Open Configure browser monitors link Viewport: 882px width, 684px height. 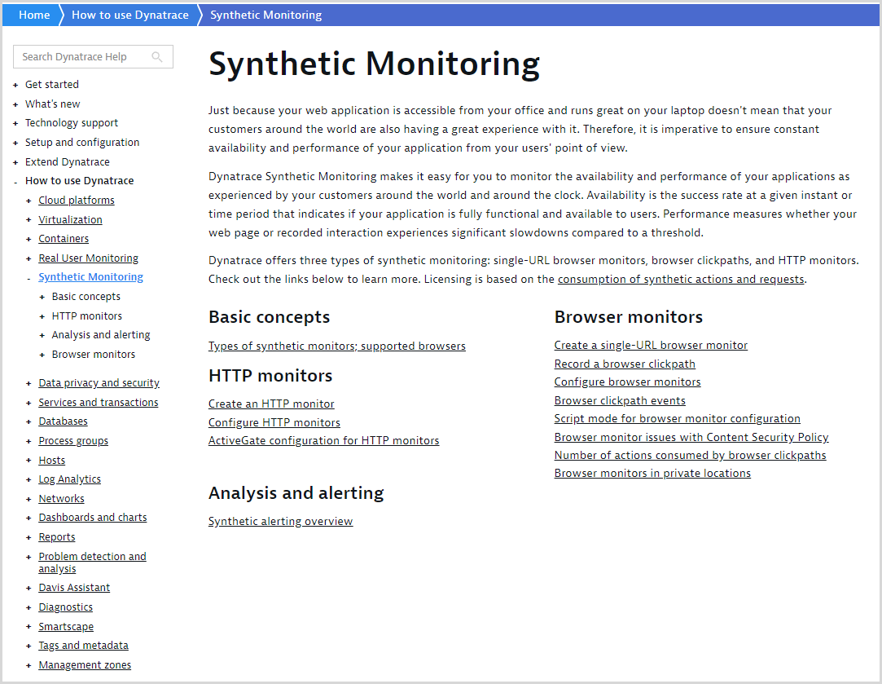click(627, 382)
